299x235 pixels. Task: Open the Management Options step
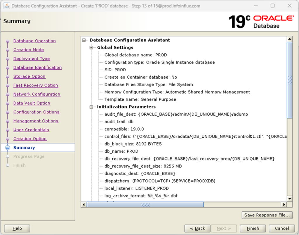click(36, 121)
